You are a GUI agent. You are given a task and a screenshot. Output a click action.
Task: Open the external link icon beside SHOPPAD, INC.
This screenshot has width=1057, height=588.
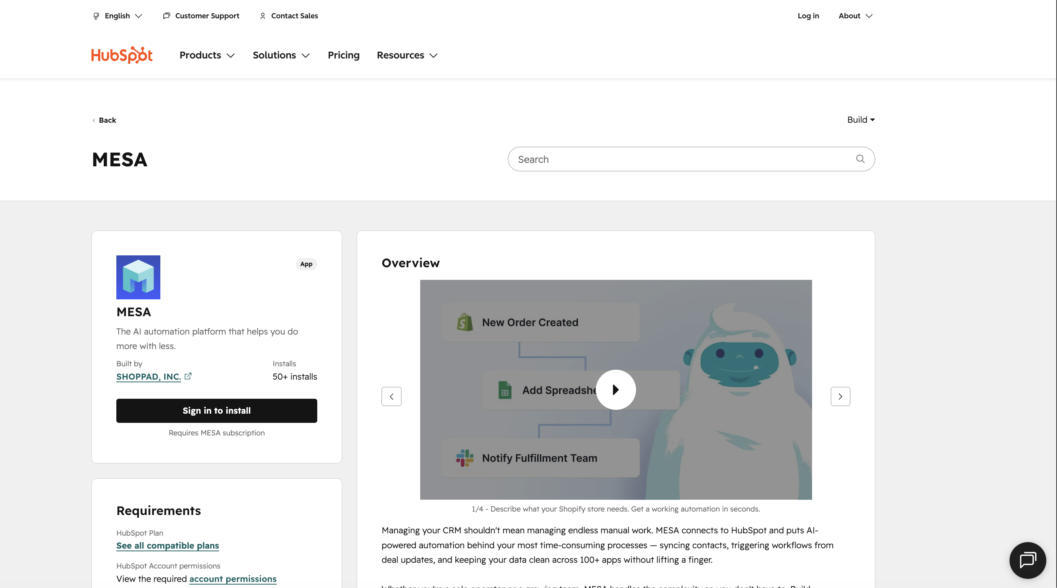pos(188,376)
